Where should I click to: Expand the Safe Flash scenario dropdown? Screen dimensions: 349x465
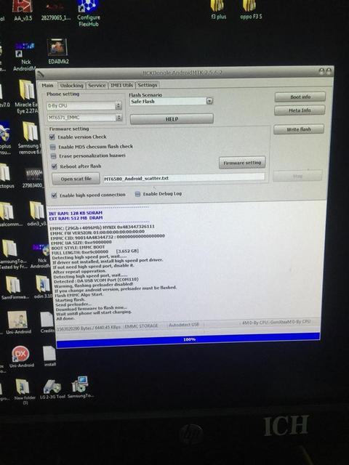point(209,101)
